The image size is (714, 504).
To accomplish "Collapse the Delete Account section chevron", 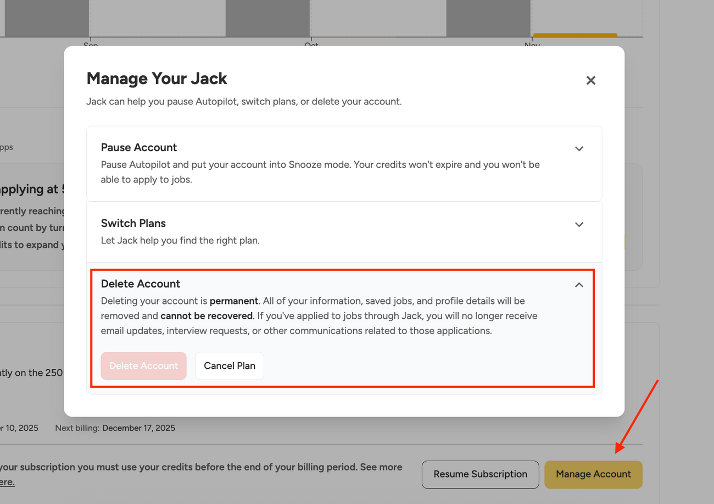I will coord(579,285).
